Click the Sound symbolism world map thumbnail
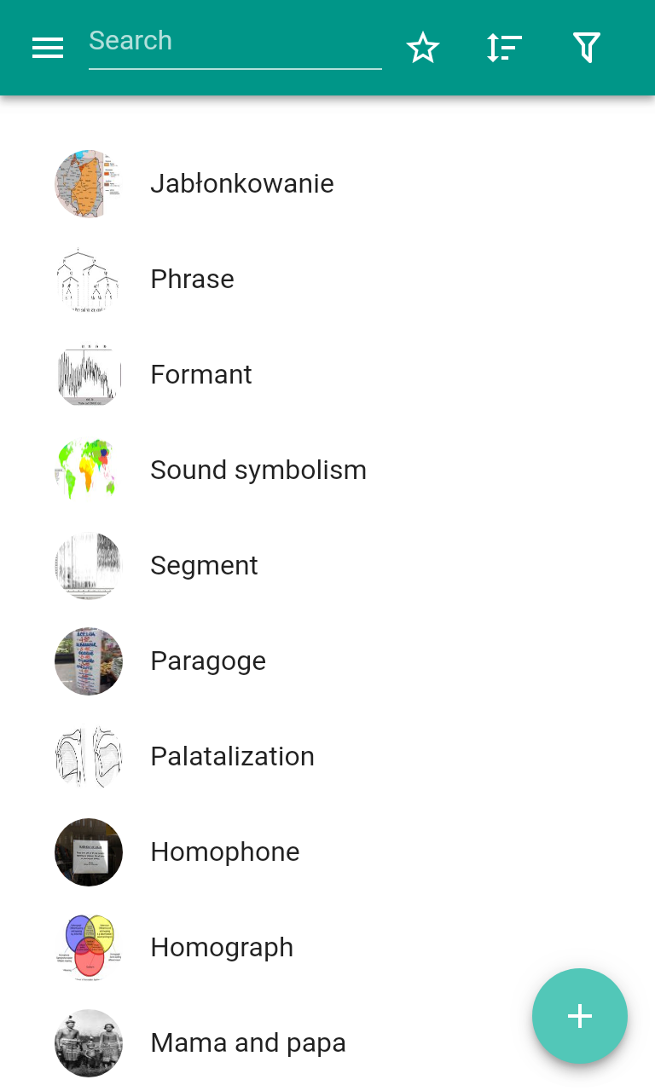This screenshot has height=1091, width=655. (x=89, y=470)
